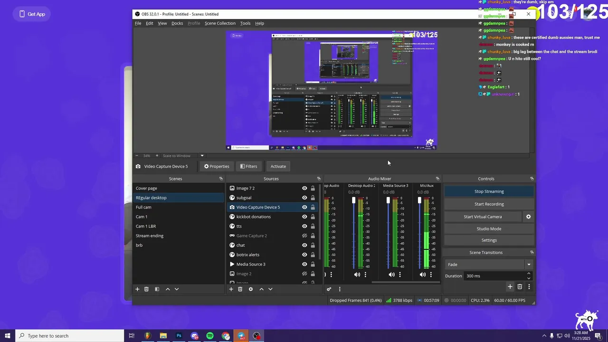Screen dimensions: 608x342
Task: Increase transition duration stepper arrow
Action: point(529,274)
